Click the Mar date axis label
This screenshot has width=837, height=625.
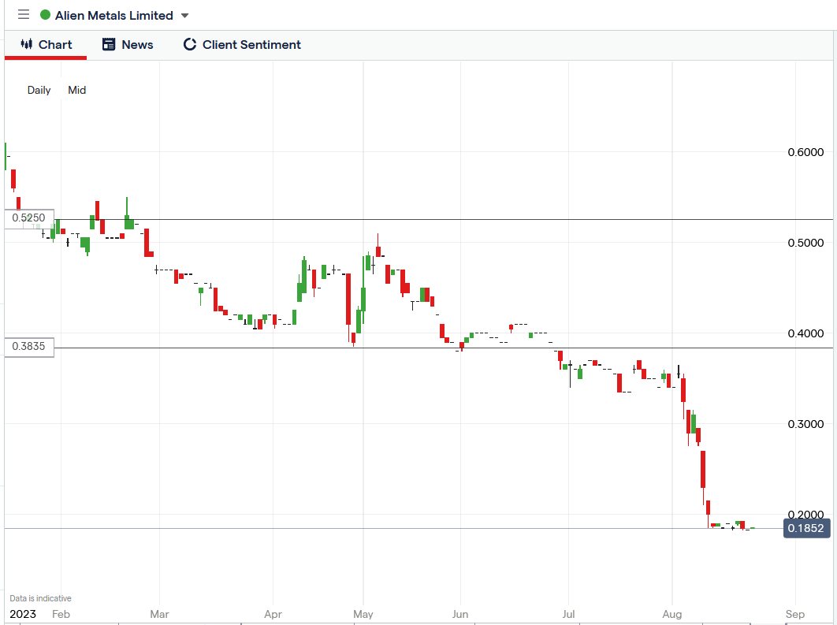(x=159, y=614)
